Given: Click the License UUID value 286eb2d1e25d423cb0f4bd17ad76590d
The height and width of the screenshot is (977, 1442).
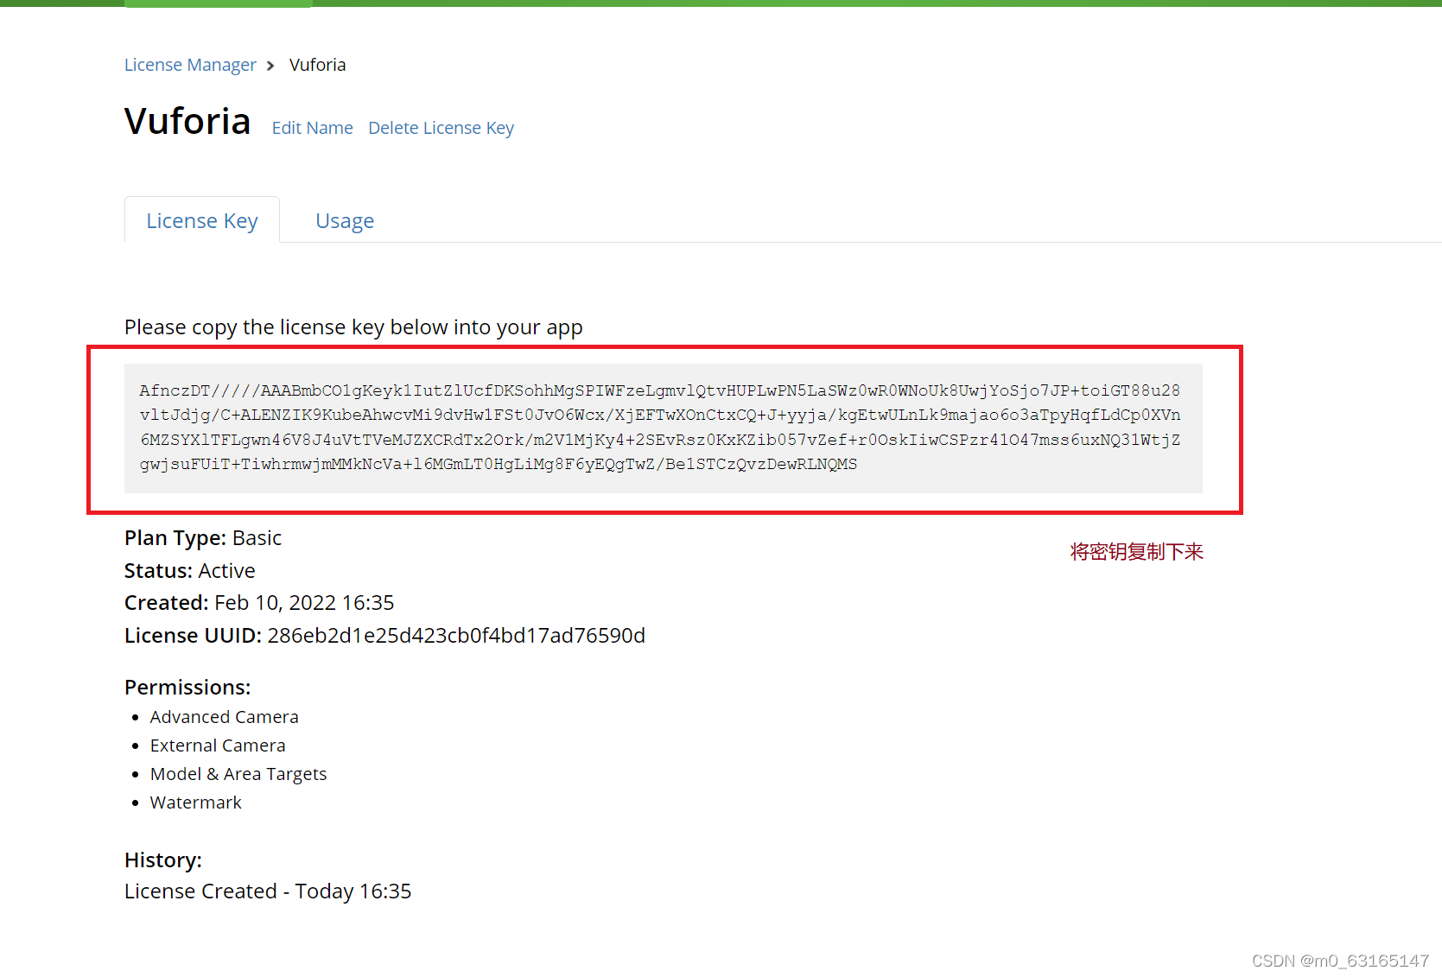Looking at the screenshot, I should 456,636.
